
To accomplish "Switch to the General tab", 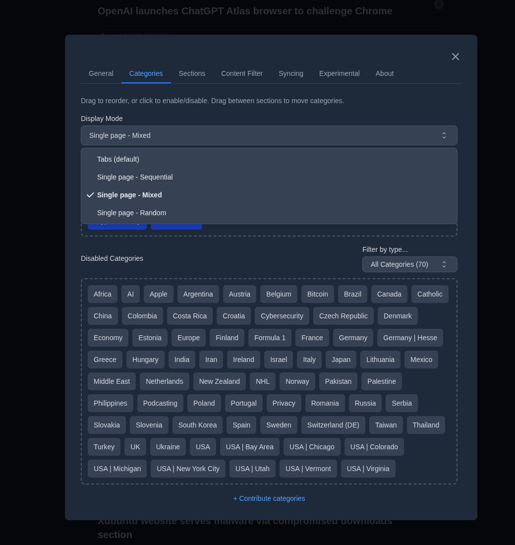I will tap(101, 73).
